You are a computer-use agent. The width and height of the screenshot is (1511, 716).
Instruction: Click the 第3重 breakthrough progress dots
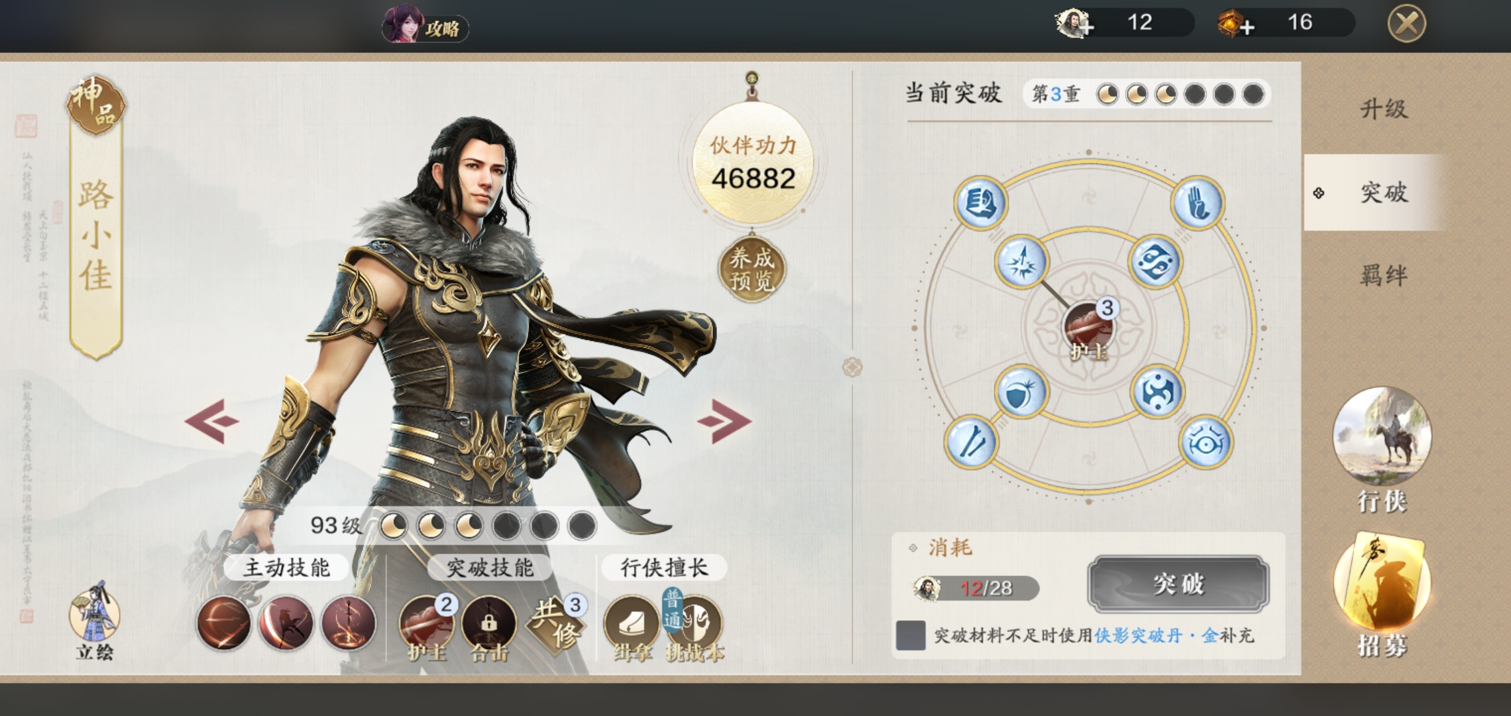(1147, 94)
